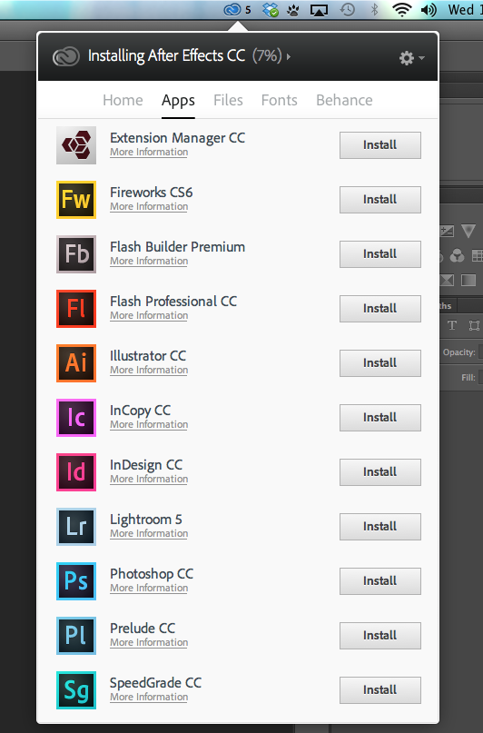Open the Behance tab
483x733 pixels.
(344, 100)
